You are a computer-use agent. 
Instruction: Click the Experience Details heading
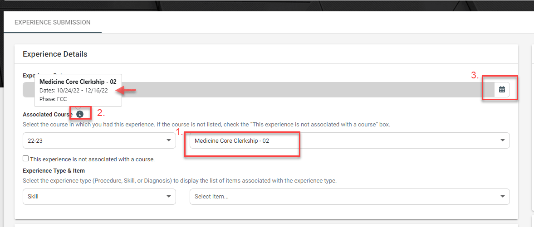pyautogui.click(x=55, y=54)
